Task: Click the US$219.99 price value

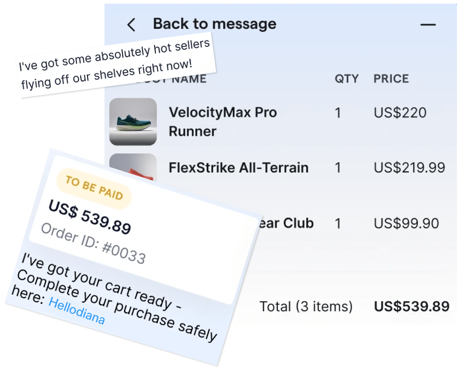Action: [409, 168]
